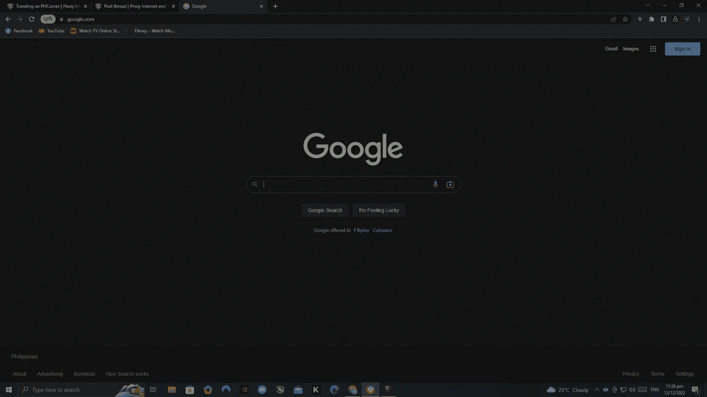The height and width of the screenshot is (397, 707).
Task: Click I'm Feeling Lucky button
Action: [x=379, y=210]
